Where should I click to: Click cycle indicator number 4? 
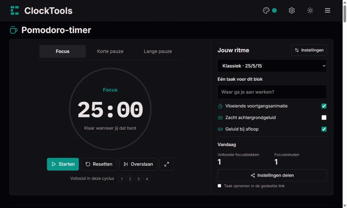coord(147,179)
